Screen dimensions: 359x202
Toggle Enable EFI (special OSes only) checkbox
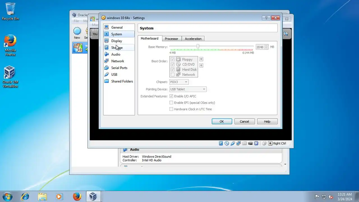pos(171,103)
